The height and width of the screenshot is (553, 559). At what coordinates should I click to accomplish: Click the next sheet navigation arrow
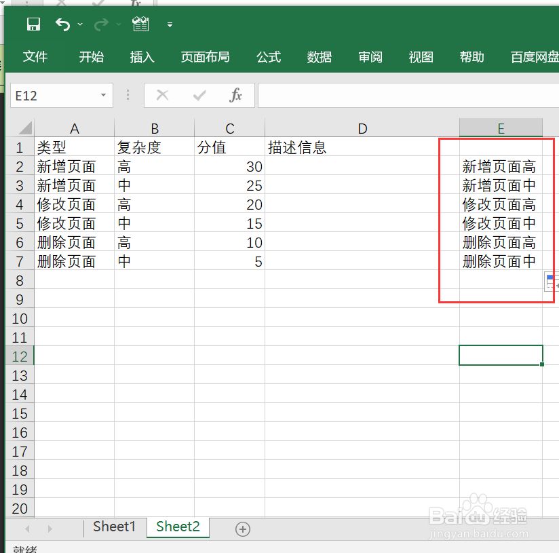point(50,529)
